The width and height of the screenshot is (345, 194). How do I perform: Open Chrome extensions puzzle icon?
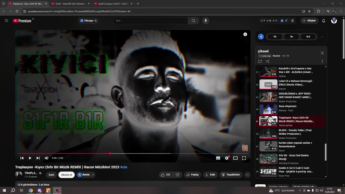pyautogui.click(x=319, y=11)
